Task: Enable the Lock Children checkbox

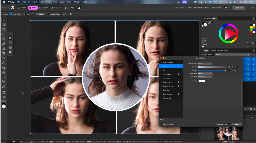Action: [49, 14]
